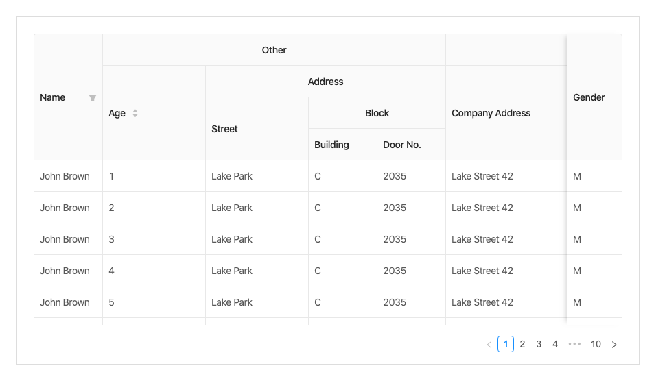Jump to last page 10

pyautogui.click(x=596, y=344)
